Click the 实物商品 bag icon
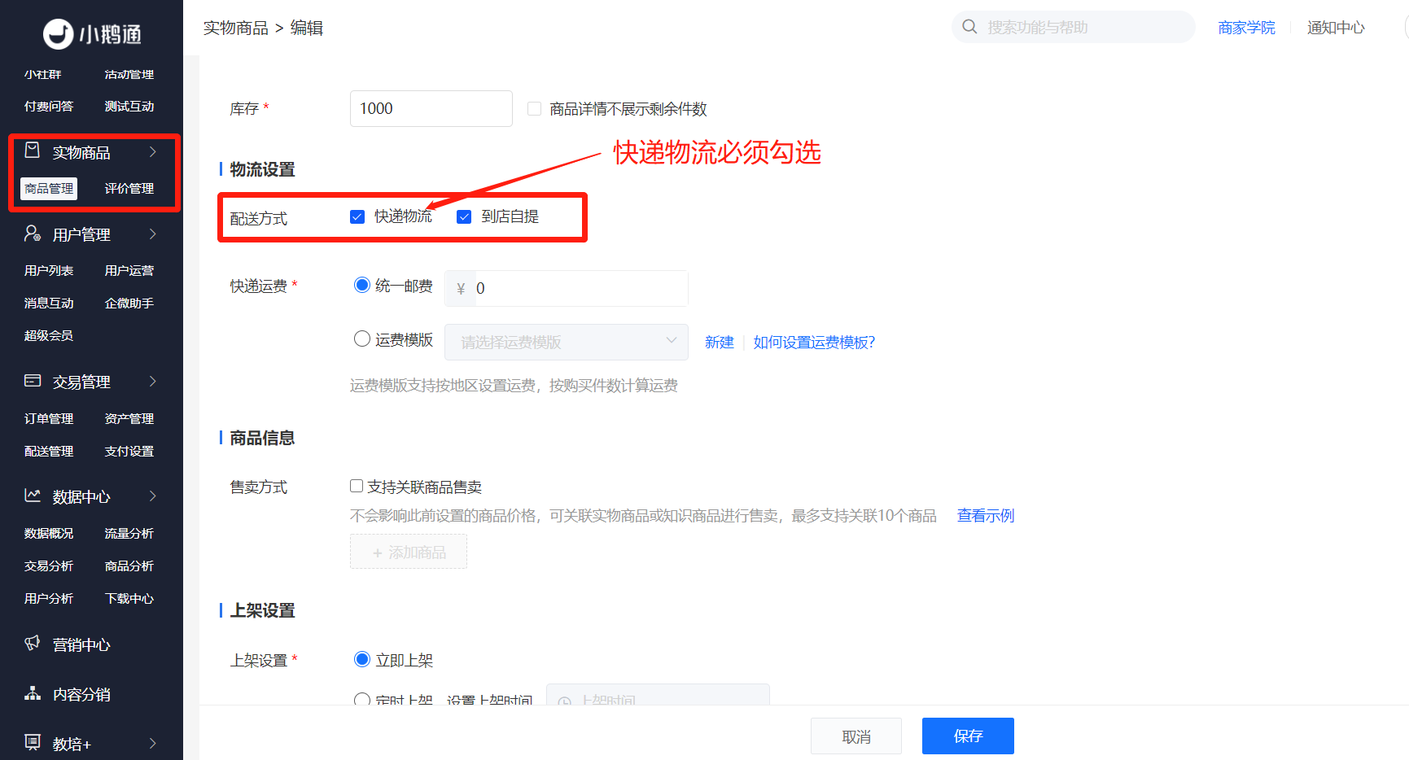This screenshot has height=760, width=1409. click(33, 151)
